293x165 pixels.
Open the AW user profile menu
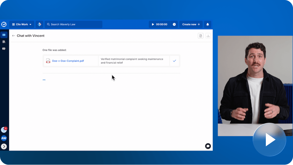coord(4,138)
